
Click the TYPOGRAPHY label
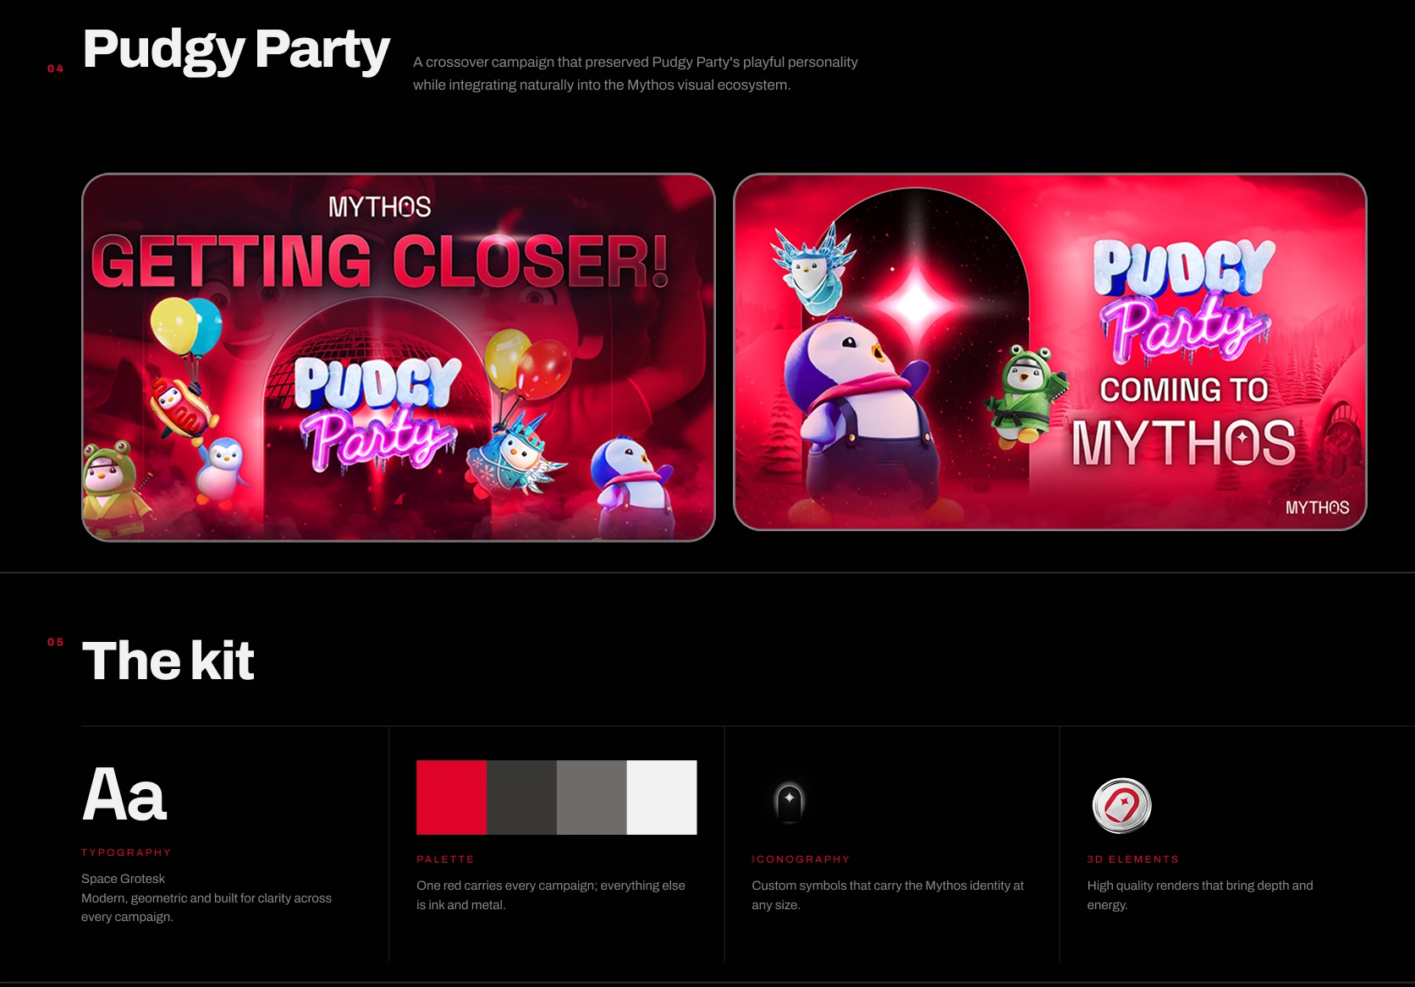tap(126, 853)
